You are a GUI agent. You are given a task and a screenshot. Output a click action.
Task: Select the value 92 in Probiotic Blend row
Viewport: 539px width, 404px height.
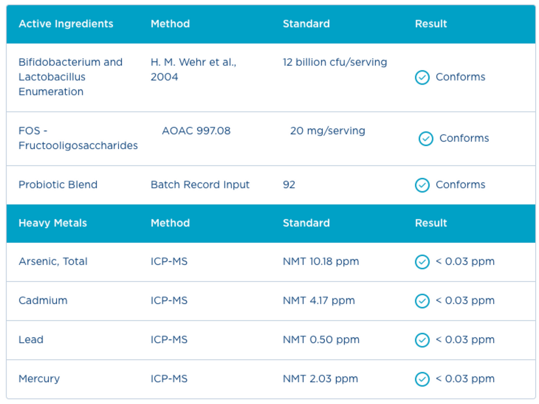click(289, 185)
